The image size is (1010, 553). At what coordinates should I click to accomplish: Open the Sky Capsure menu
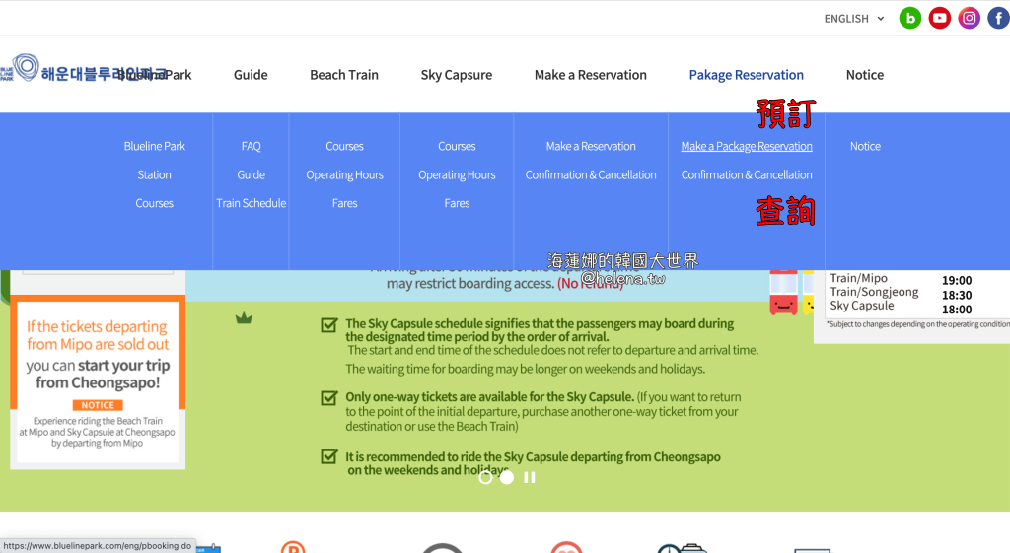[456, 75]
